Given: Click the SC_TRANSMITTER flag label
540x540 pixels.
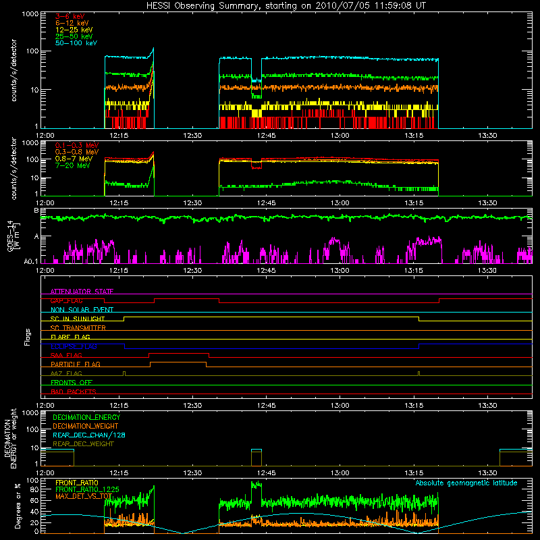Looking at the screenshot, I should [x=78, y=328].
